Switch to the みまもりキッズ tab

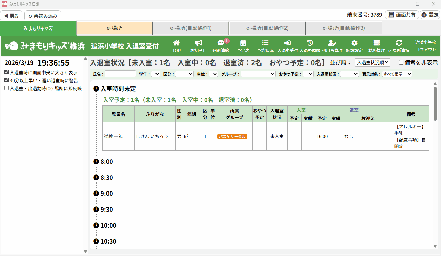38,28
